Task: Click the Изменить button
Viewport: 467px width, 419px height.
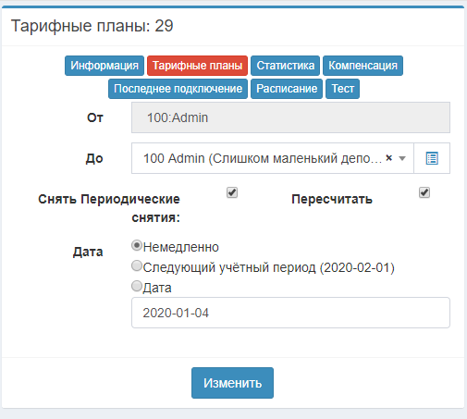Action: (x=232, y=383)
